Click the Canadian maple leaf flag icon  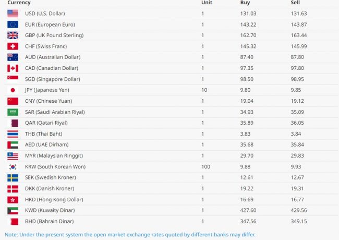(13, 68)
